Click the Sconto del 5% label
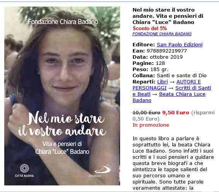The image size is (219, 192). [150, 28]
